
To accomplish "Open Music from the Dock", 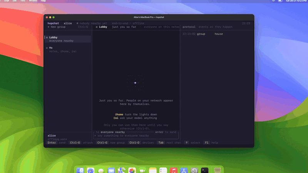I will (174, 170).
